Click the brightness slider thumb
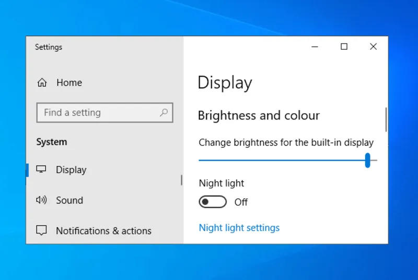Viewport: 418px width, 280px height. click(368, 161)
